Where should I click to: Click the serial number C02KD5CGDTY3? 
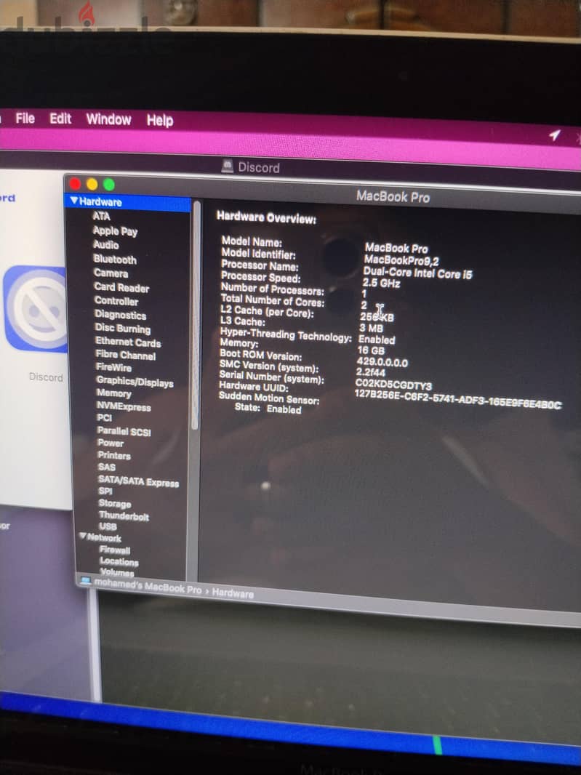[x=393, y=385]
